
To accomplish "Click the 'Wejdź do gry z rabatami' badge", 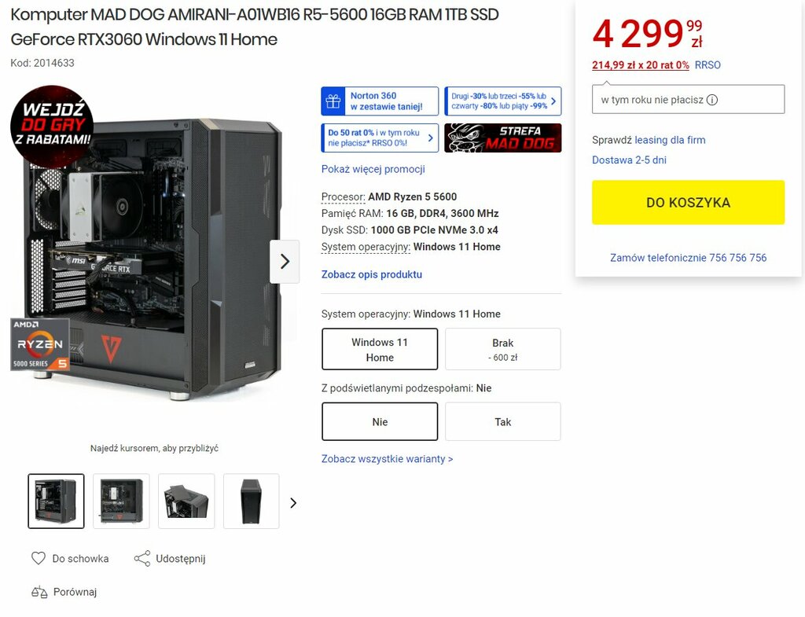I will [51, 126].
